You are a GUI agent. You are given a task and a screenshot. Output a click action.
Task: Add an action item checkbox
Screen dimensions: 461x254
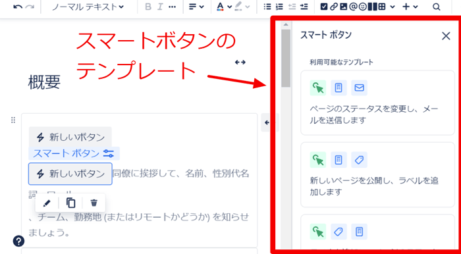pyautogui.click(x=324, y=7)
